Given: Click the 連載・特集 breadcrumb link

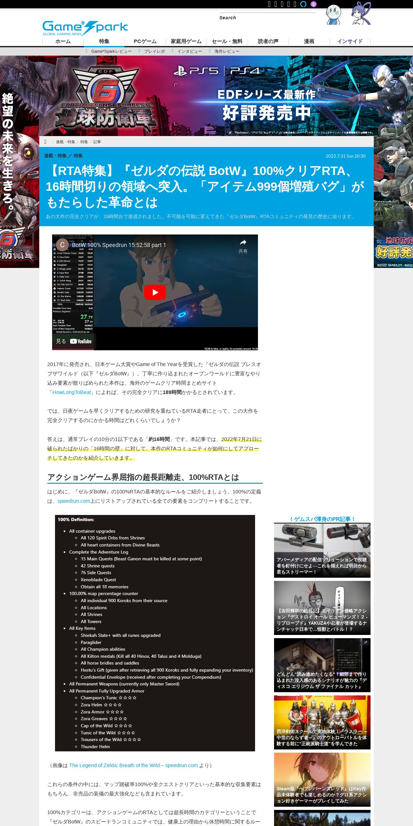Looking at the screenshot, I should [66, 142].
